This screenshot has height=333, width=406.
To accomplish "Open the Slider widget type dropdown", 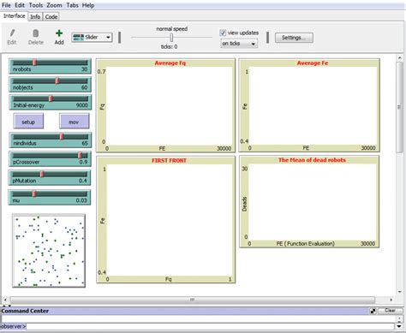I will coord(92,38).
